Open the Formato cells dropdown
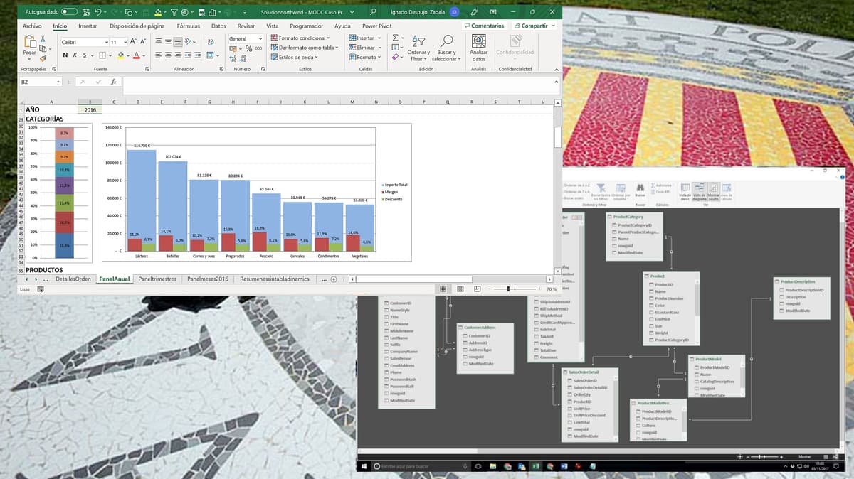 [365, 58]
